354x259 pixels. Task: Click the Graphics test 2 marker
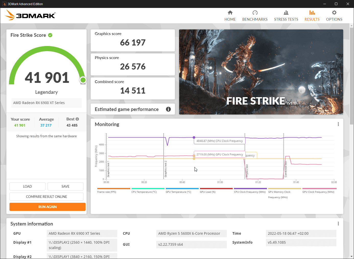[166, 169]
